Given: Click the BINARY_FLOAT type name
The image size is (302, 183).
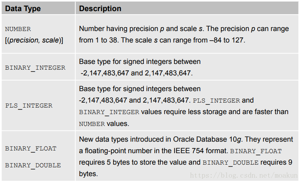Looking at the screenshot, I should click(x=31, y=149).
